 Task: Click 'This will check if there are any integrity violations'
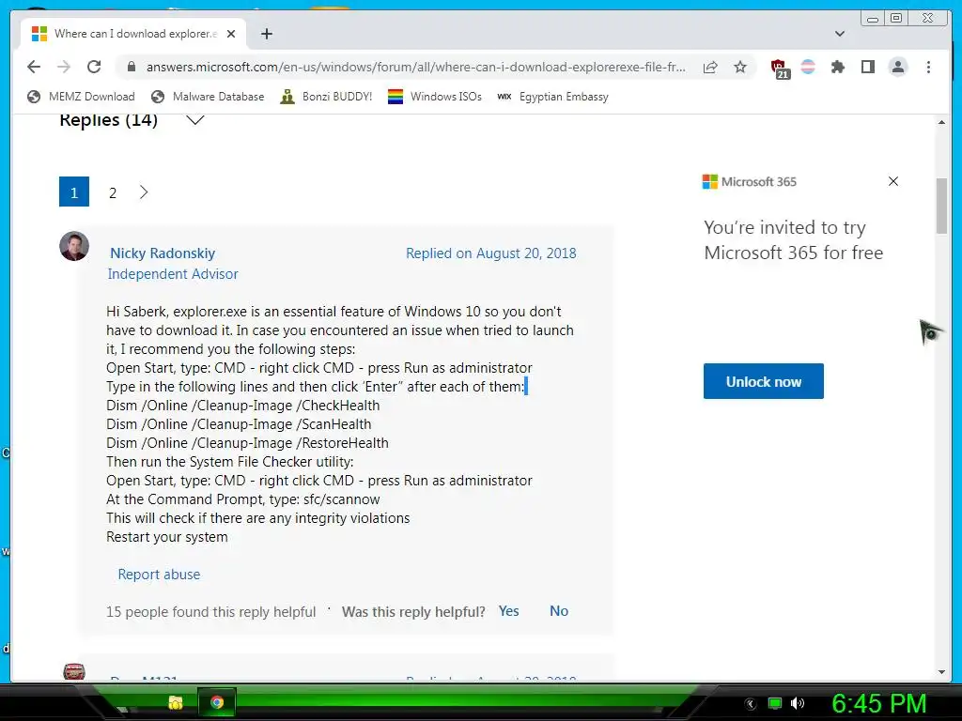pyautogui.click(x=257, y=518)
